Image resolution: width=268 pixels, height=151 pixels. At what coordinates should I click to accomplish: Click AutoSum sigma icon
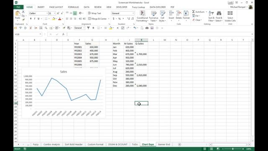tap(193, 12)
